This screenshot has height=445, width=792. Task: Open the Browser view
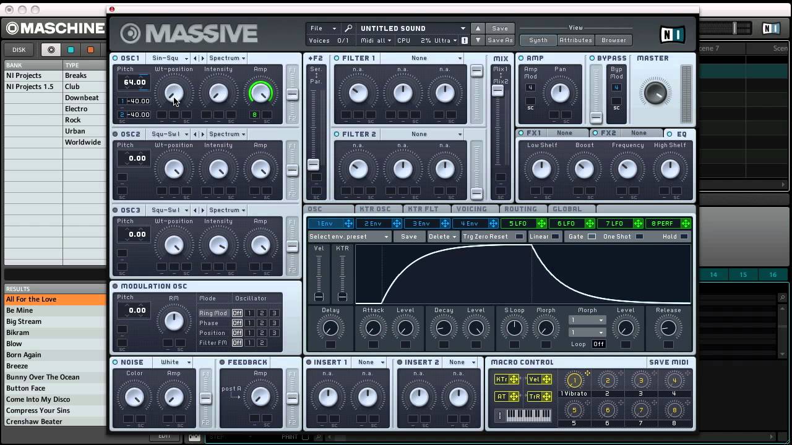pos(614,40)
